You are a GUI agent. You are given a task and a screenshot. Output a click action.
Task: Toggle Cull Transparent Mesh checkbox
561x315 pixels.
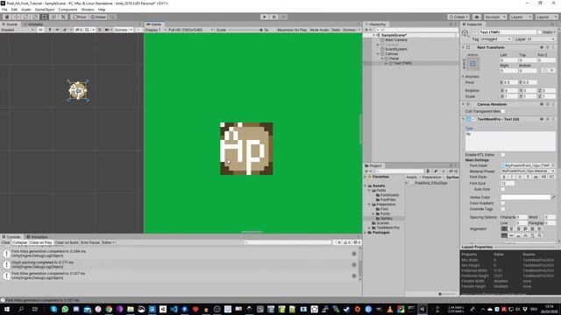tap(503, 111)
